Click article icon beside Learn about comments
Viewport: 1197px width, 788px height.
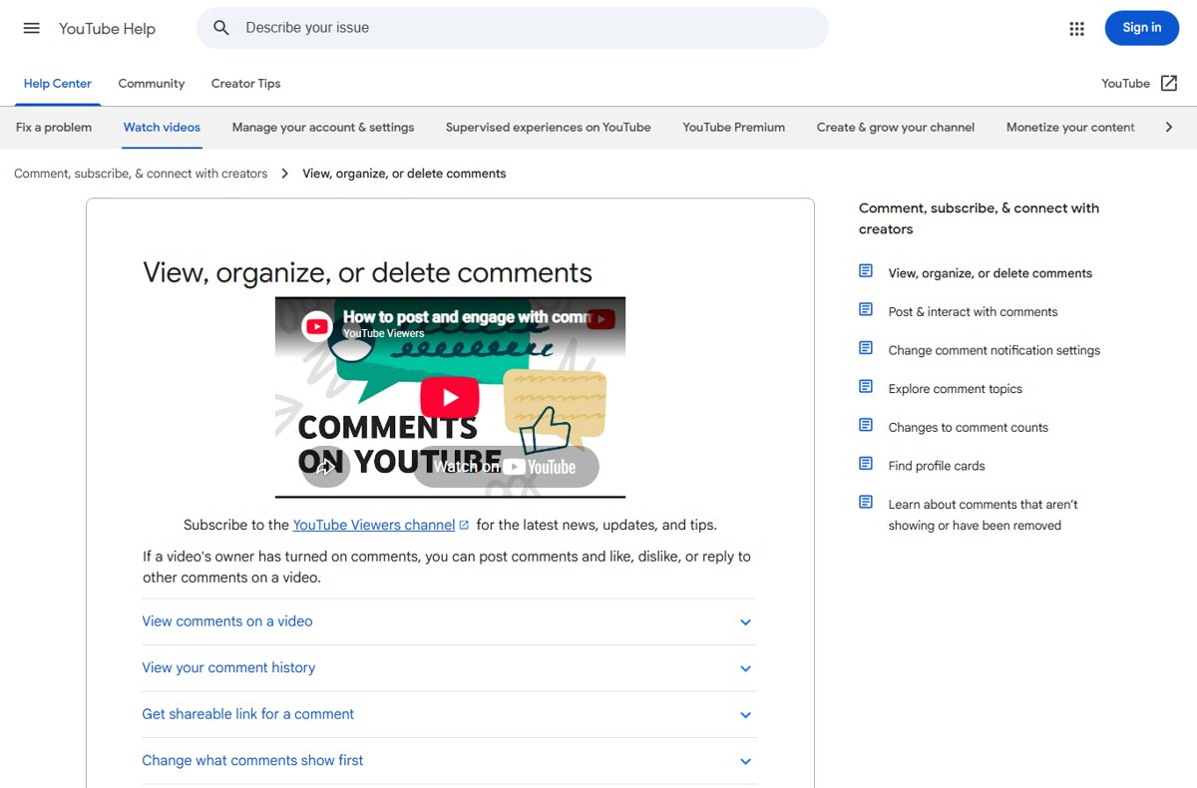[866, 503]
